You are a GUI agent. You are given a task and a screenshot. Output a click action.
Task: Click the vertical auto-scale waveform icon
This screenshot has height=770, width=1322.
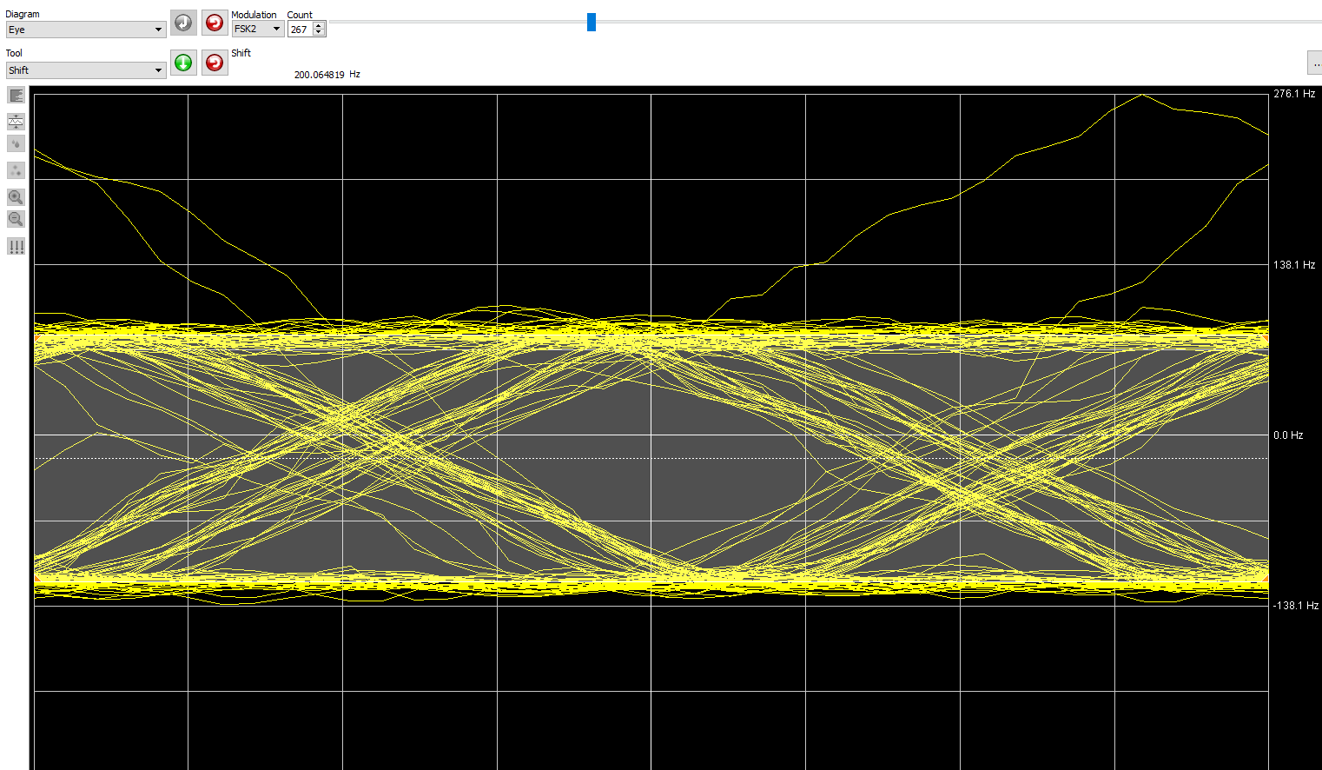click(x=16, y=121)
